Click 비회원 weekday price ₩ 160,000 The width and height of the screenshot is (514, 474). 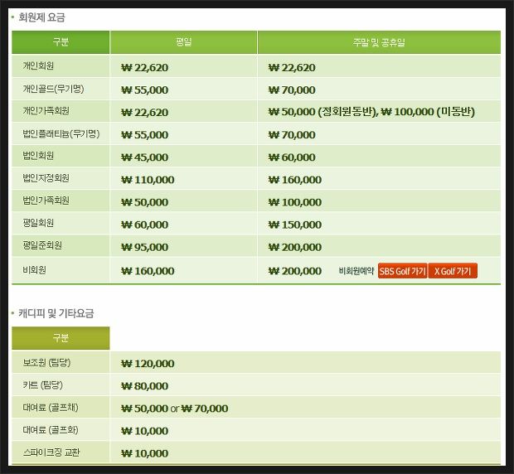[x=148, y=271]
